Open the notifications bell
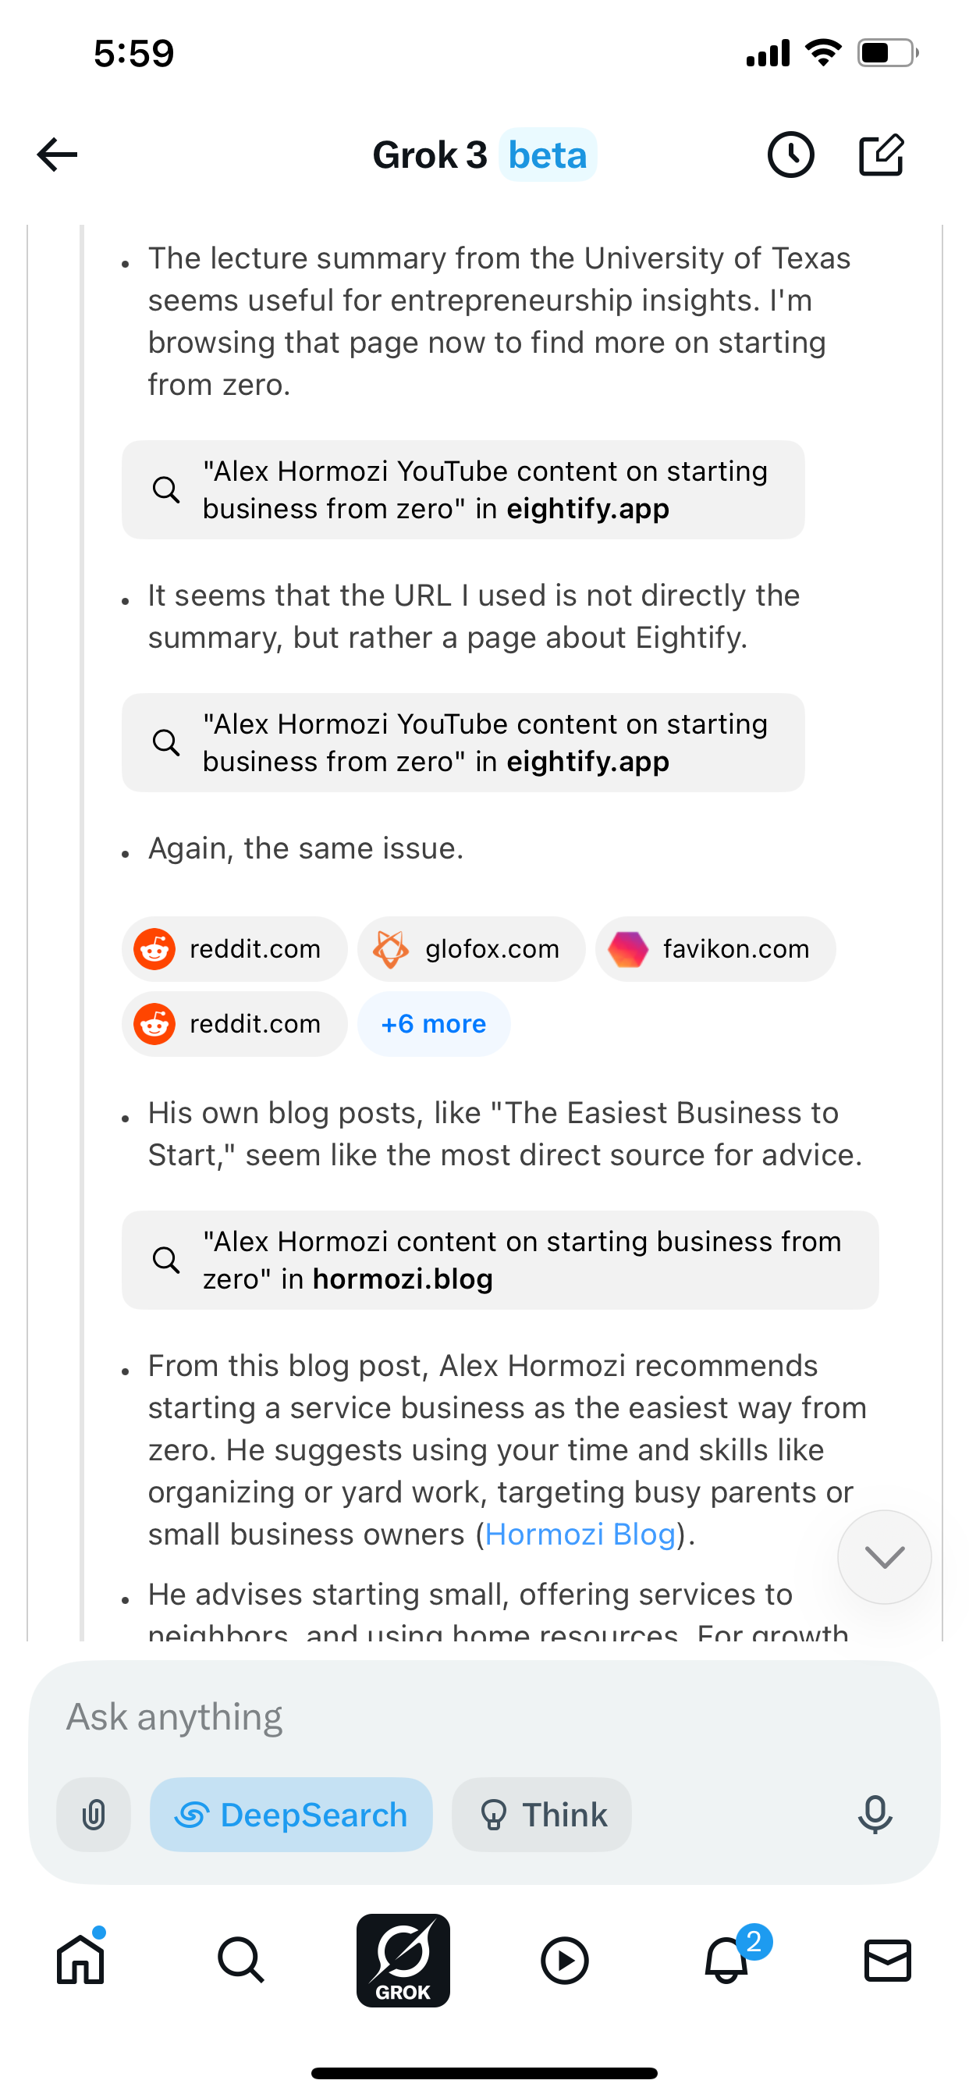The width and height of the screenshot is (969, 2098). pos(726,1960)
